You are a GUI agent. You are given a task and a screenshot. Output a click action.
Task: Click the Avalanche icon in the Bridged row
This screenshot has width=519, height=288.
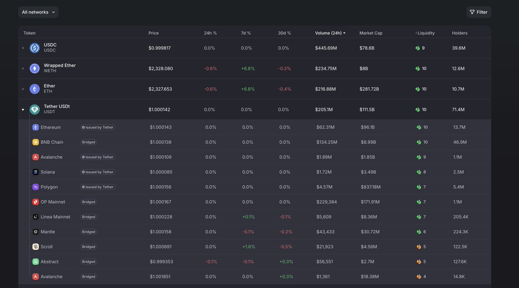35,277
